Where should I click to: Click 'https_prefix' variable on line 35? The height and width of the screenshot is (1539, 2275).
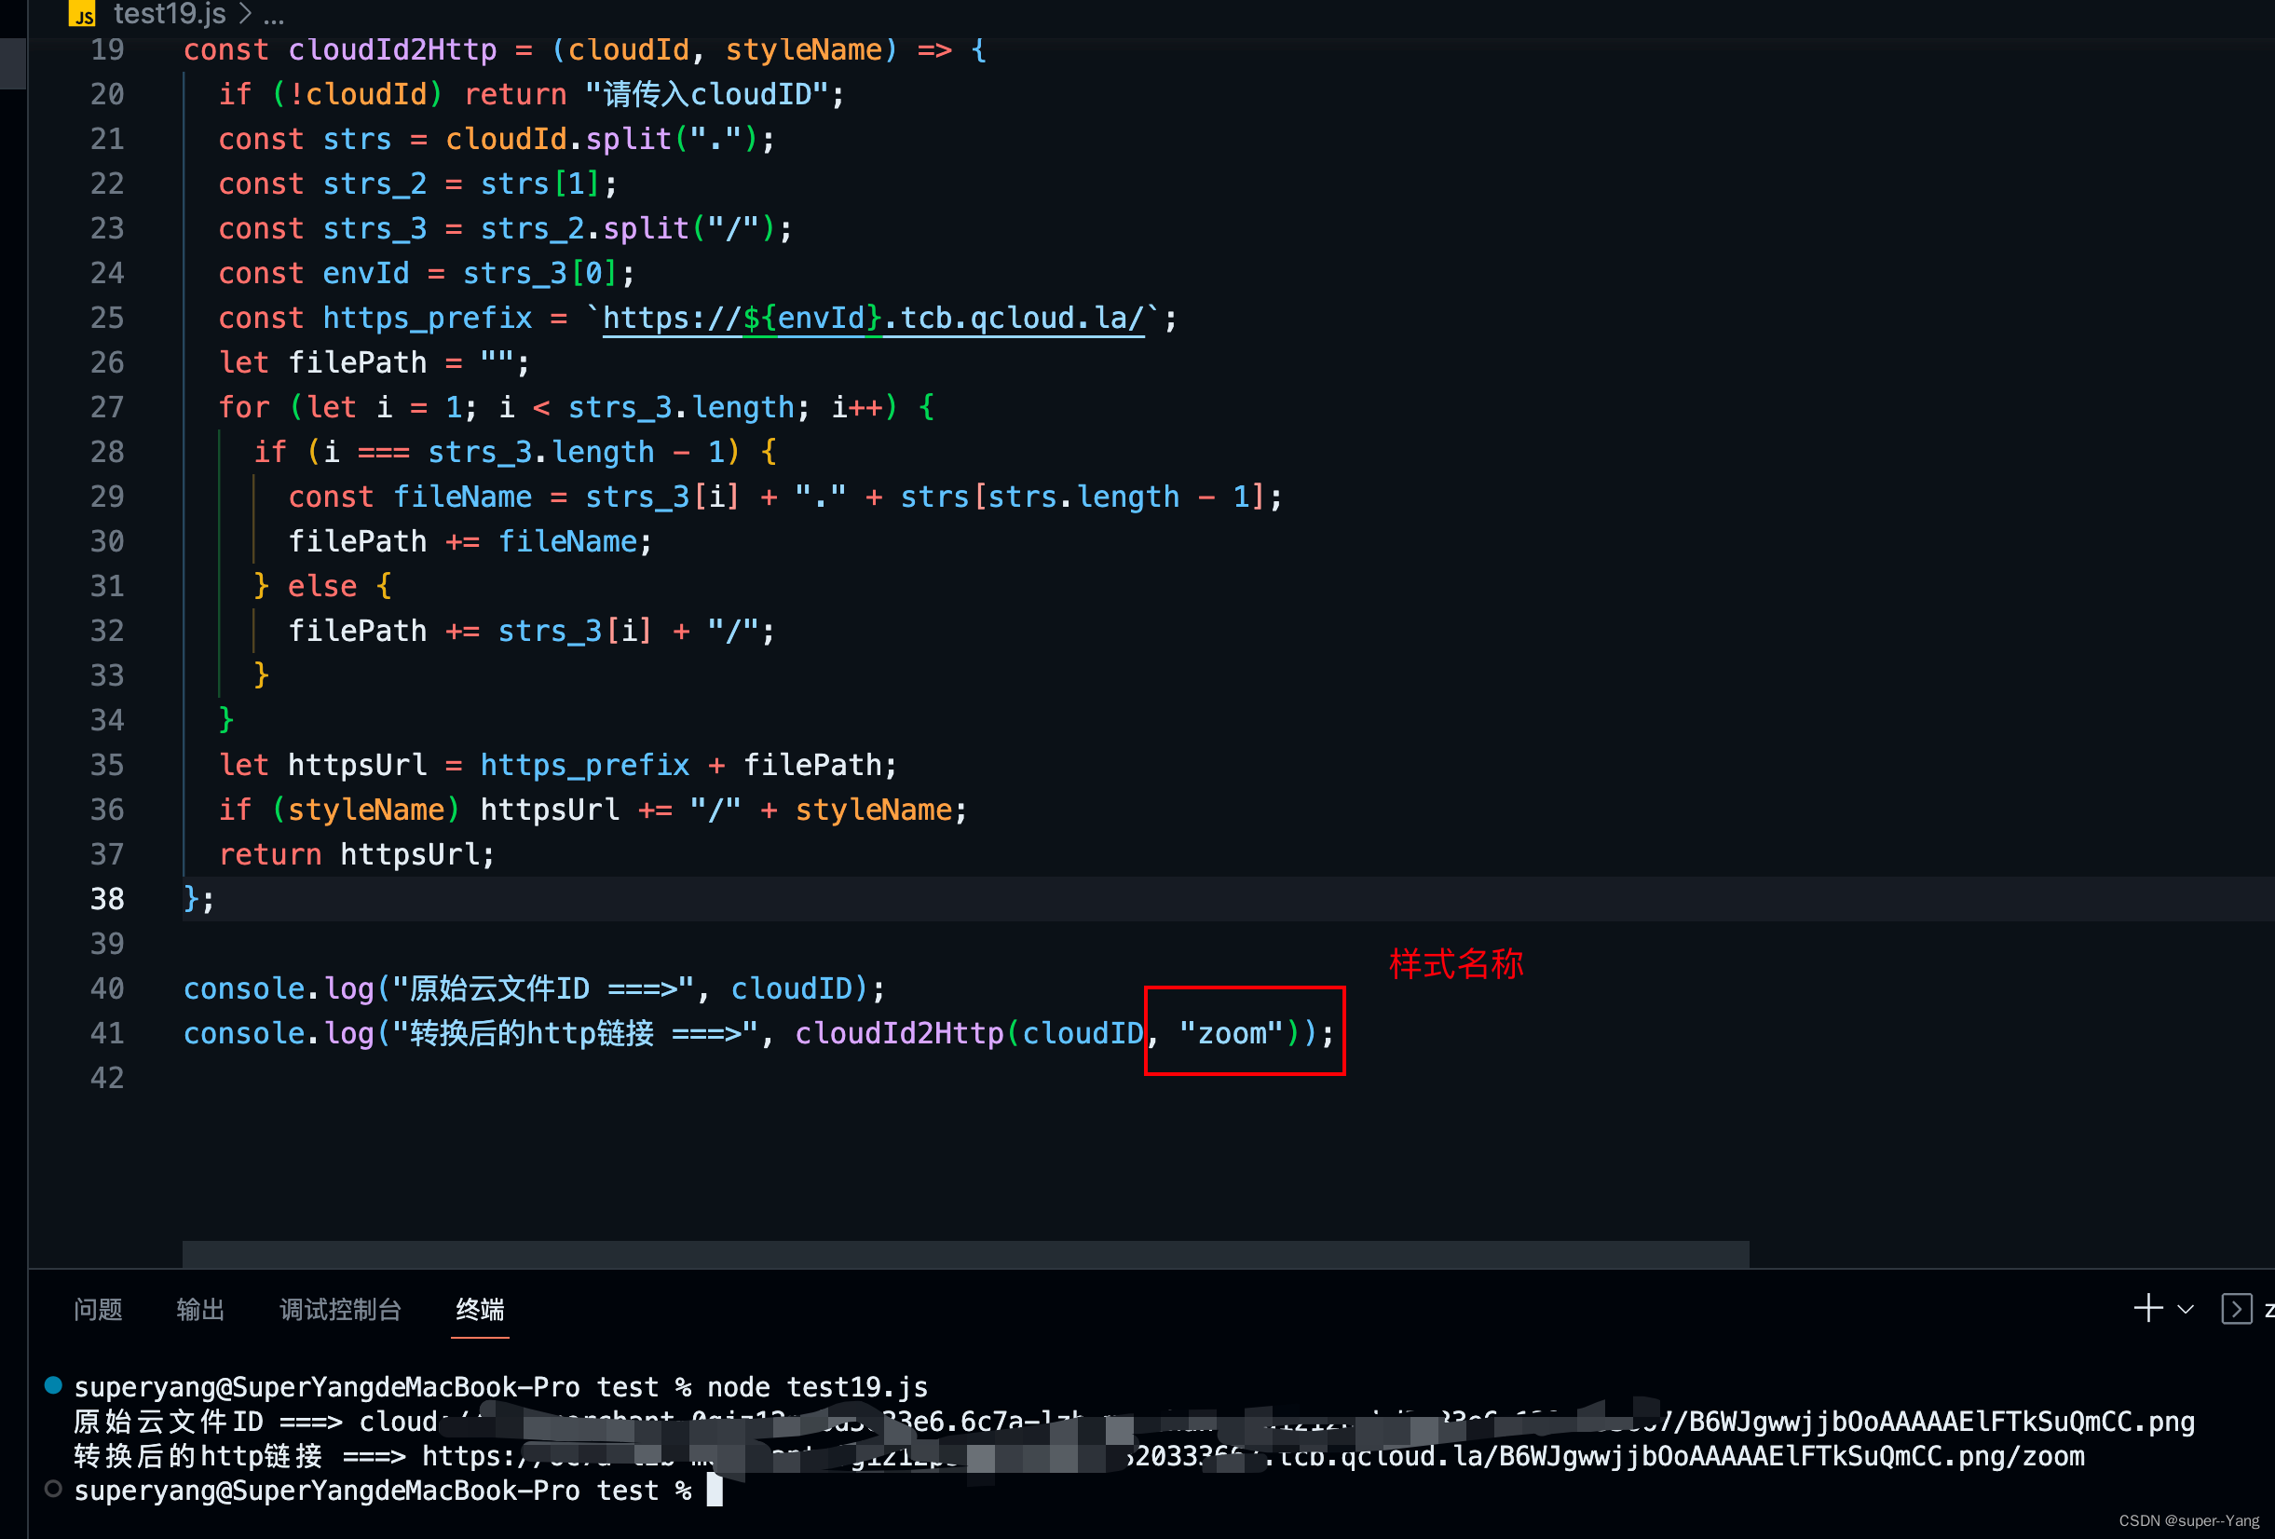(584, 766)
